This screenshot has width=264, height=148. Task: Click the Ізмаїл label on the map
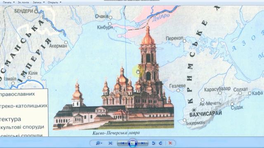(x=10, y=79)
